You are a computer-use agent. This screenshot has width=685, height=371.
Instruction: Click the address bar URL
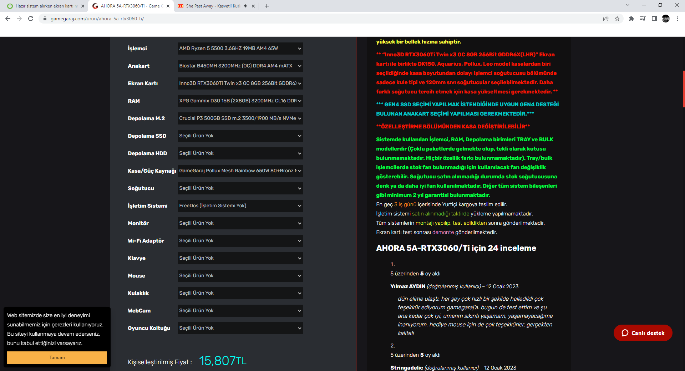click(x=97, y=19)
